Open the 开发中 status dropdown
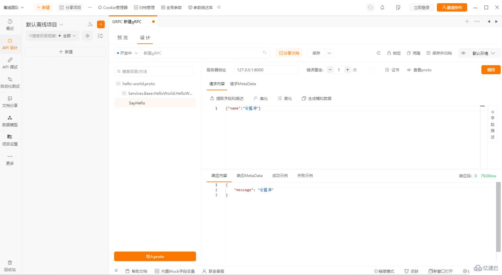The width and height of the screenshot is (502, 275). [x=127, y=53]
